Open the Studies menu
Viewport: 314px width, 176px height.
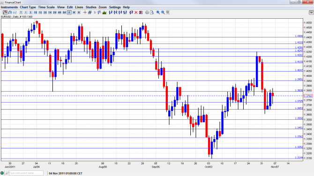tap(91, 7)
